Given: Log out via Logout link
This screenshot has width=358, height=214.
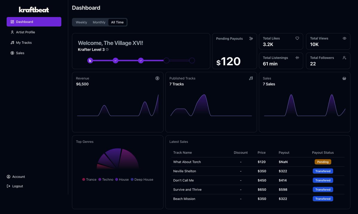Looking at the screenshot, I should point(15,186).
